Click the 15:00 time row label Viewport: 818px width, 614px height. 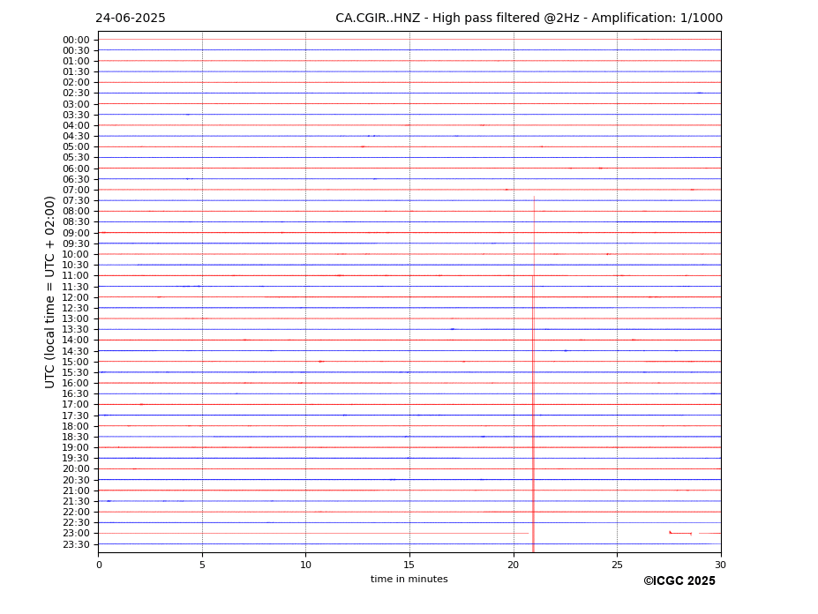point(76,362)
